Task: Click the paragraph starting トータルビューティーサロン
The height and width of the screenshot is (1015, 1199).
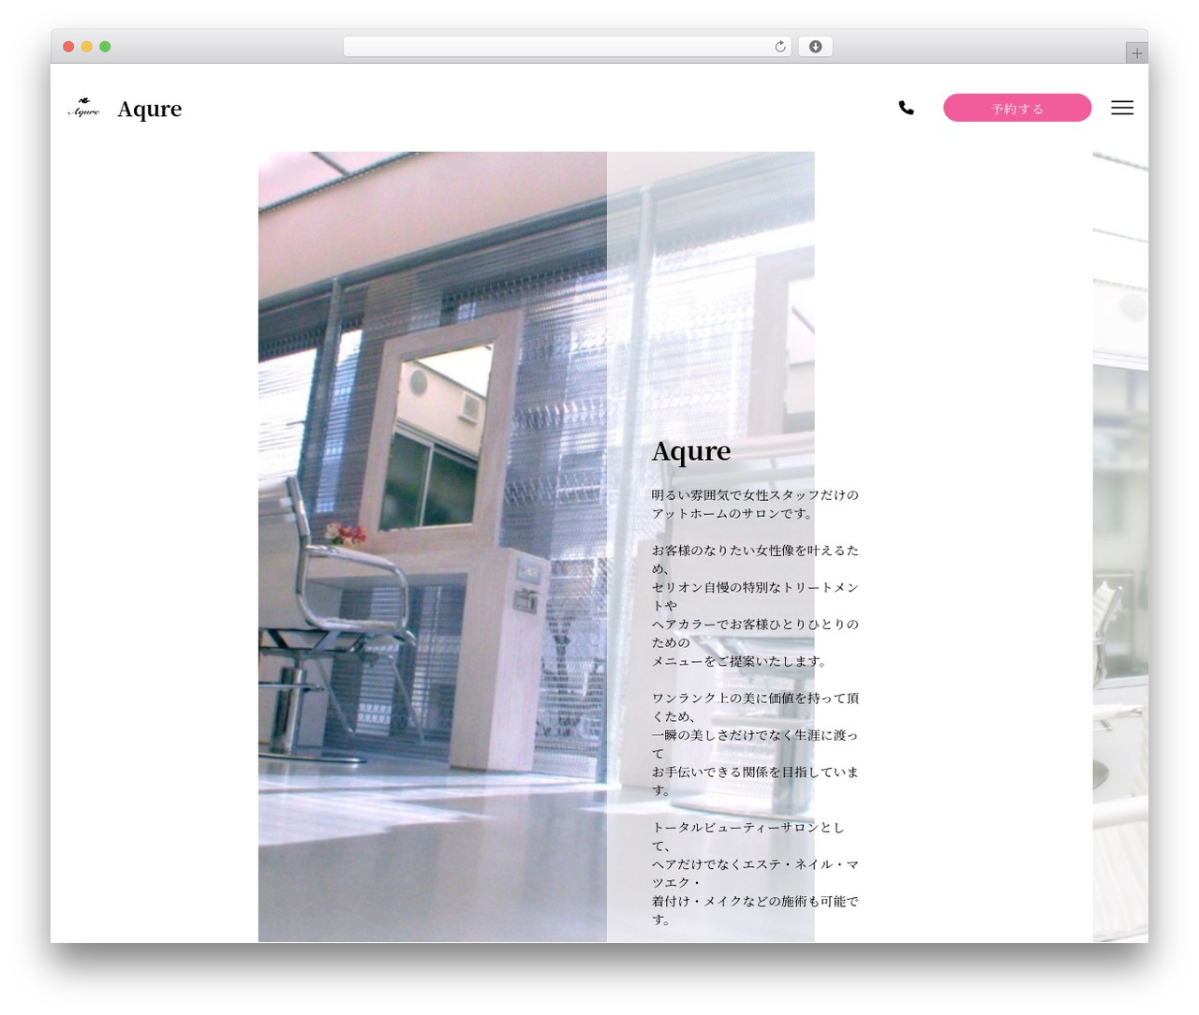Action: point(755,873)
